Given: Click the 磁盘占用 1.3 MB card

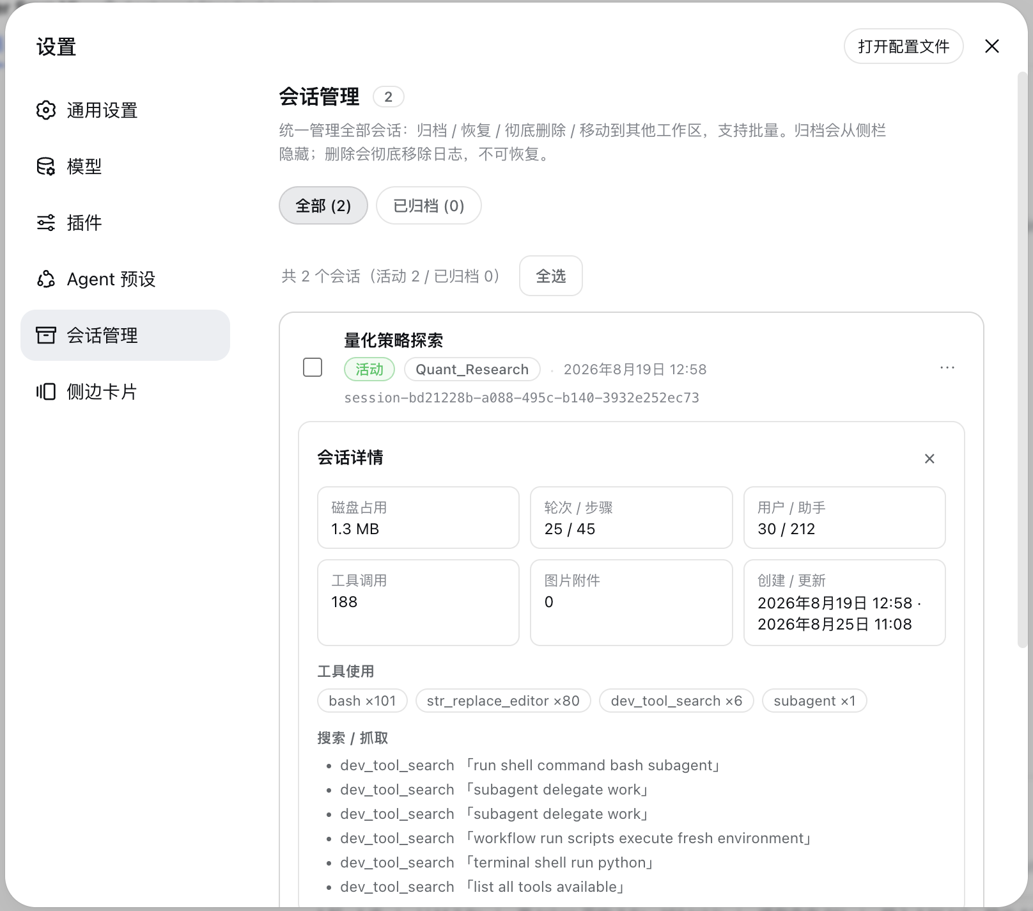Looking at the screenshot, I should point(418,518).
